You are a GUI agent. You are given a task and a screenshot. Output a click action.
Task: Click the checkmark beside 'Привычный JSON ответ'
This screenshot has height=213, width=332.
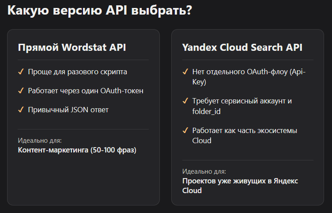click(21, 110)
